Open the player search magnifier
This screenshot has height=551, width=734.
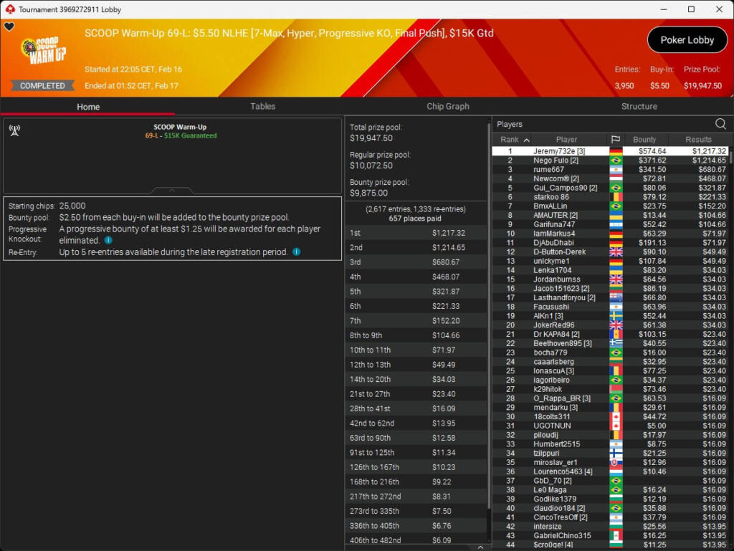coord(720,124)
